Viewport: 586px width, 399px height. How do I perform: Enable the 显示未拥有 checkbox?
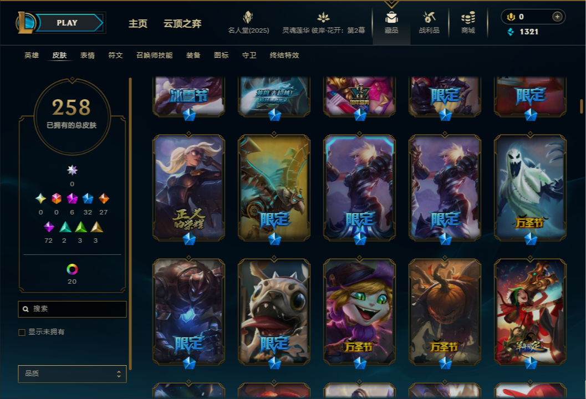[x=22, y=332]
